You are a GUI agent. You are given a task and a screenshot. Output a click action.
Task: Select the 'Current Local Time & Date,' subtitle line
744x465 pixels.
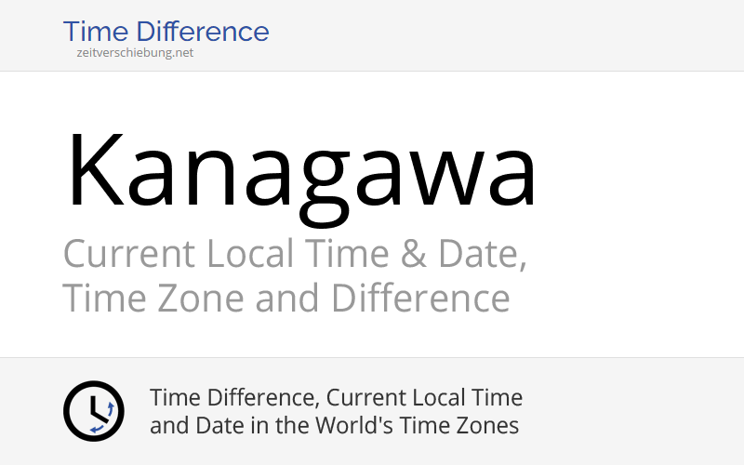(x=295, y=254)
